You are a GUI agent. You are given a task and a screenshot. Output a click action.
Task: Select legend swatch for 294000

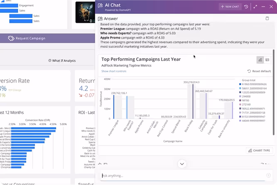coord(240,96)
